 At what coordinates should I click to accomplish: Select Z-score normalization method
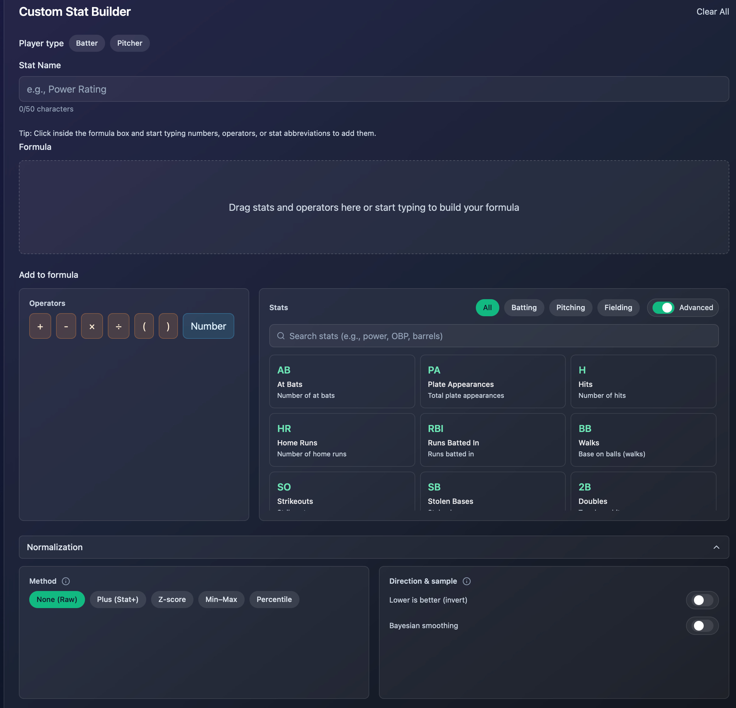coord(172,600)
